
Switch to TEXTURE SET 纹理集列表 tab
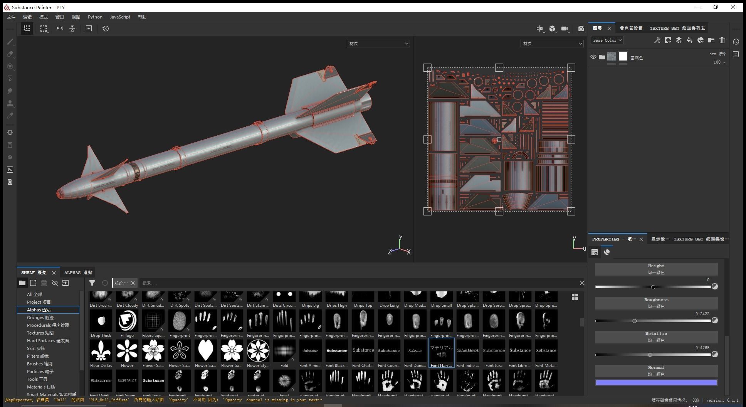677,28
